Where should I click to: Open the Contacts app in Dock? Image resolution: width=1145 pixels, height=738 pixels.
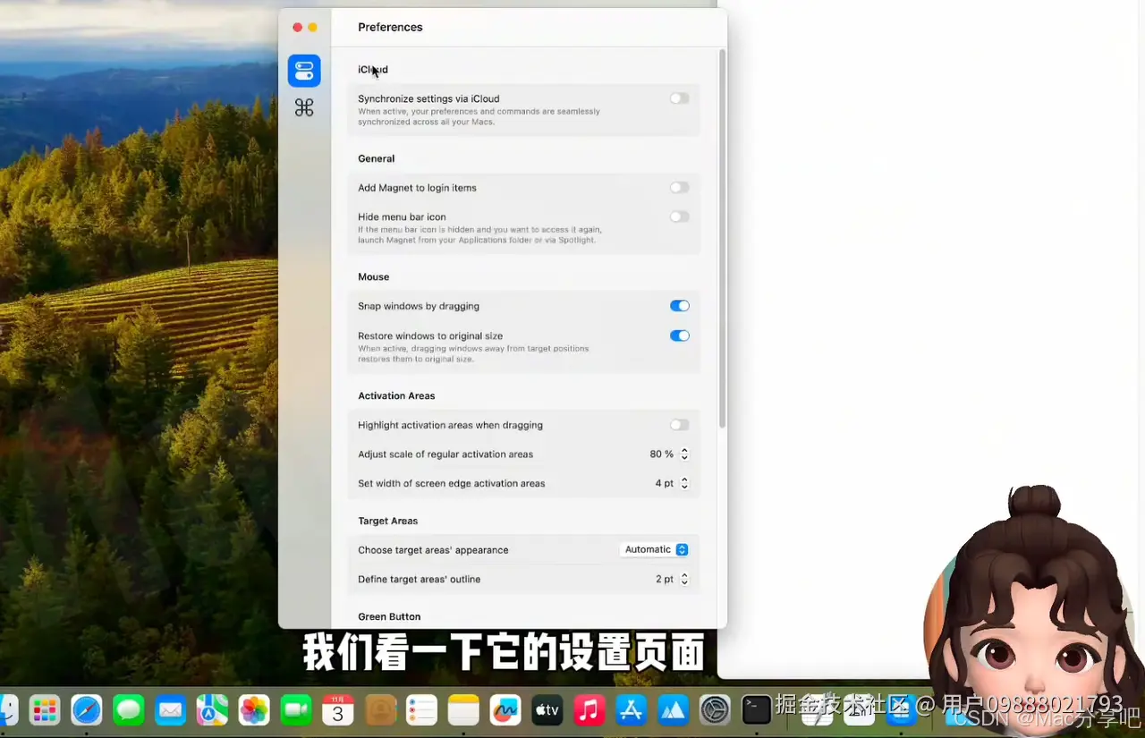[380, 711]
